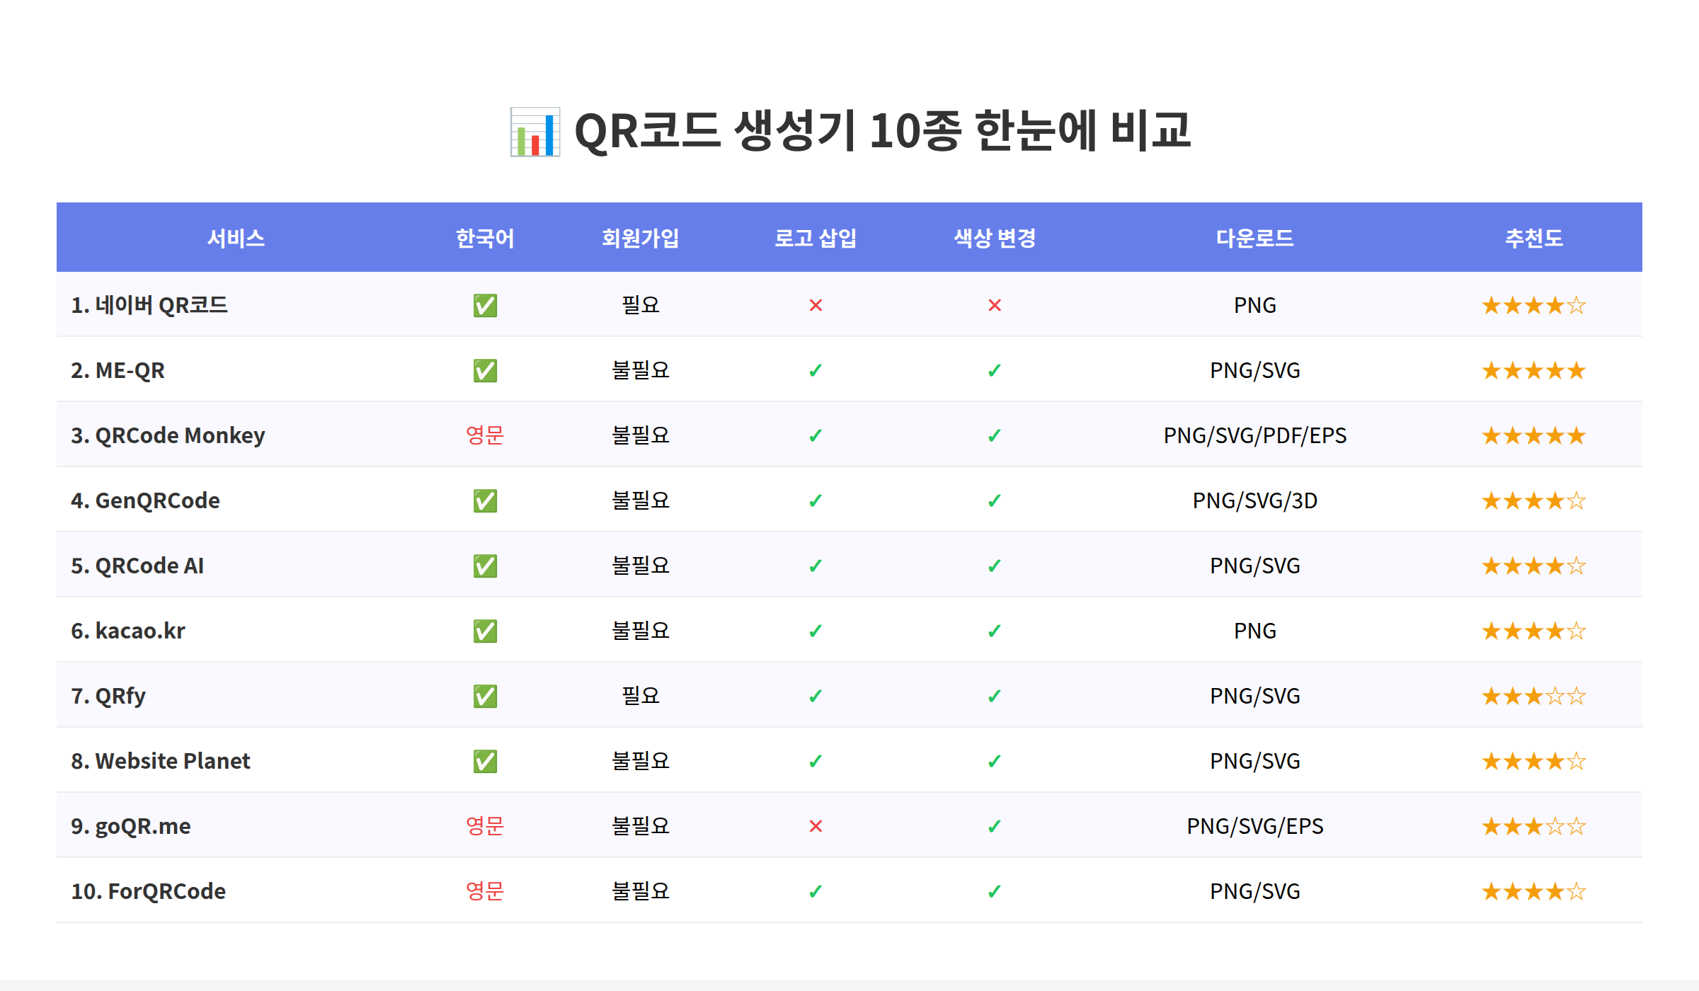Open the 회원가입 column header
Screen dimensions: 1699x991
tap(640, 239)
